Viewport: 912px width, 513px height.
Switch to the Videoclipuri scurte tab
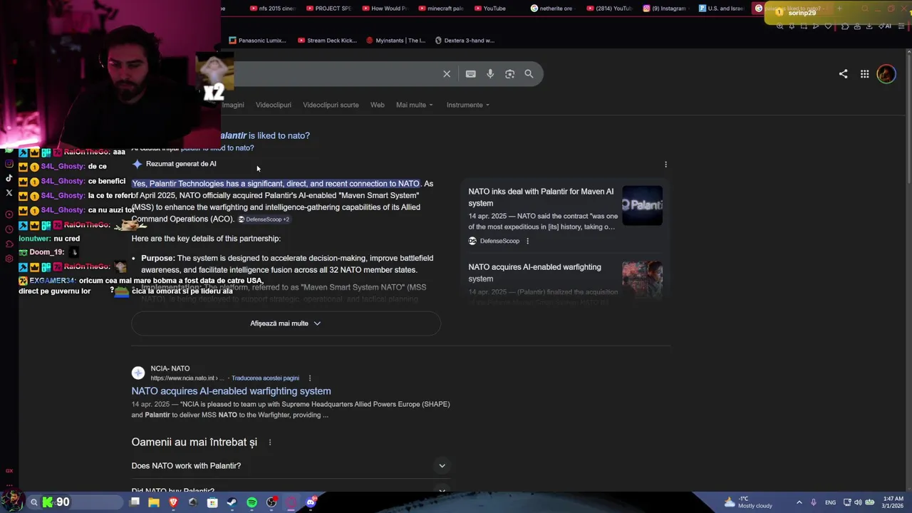331,105
